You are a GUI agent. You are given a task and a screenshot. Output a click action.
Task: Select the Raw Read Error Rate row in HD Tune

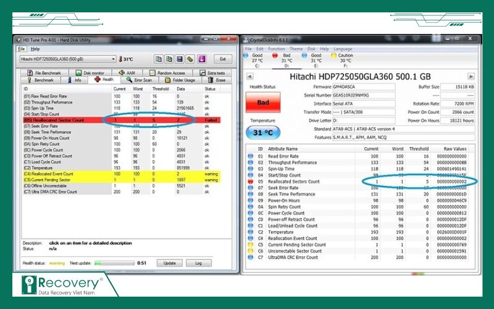click(122, 96)
